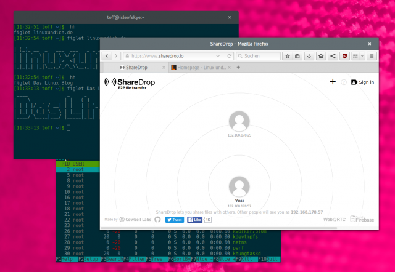Go forward with Firefox forward arrow
The image size is (395, 272).
click(116, 56)
